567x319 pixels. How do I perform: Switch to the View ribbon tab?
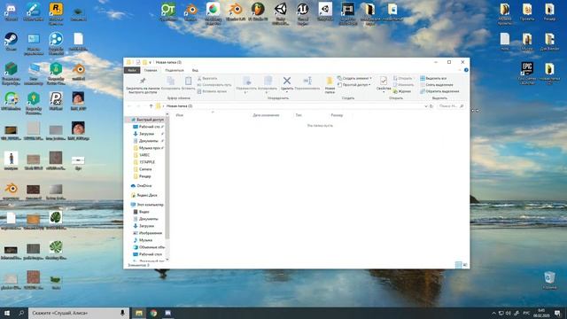pos(195,70)
